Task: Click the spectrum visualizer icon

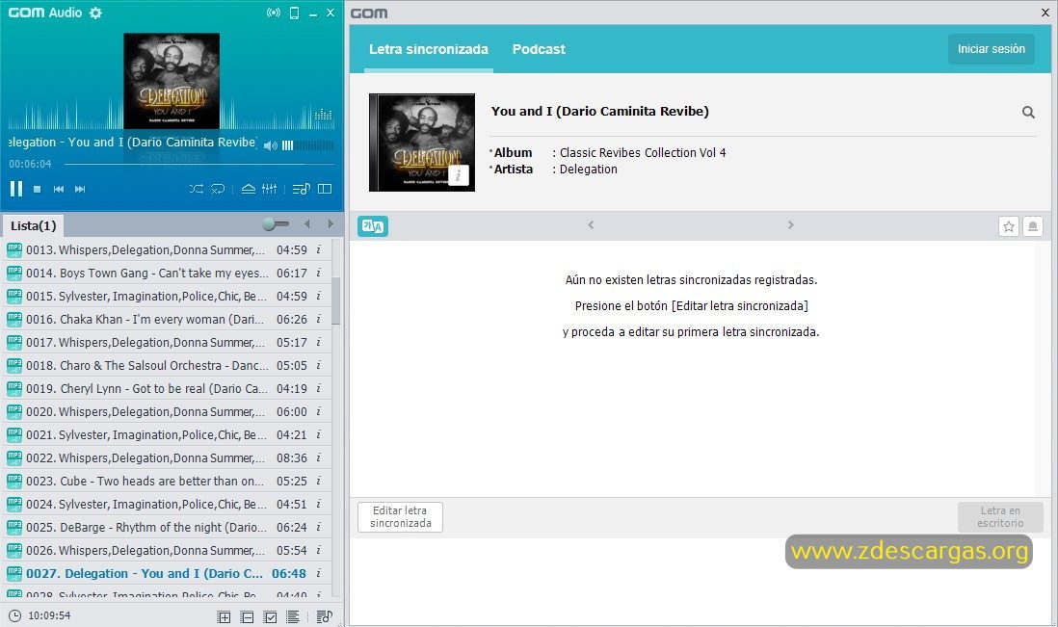Action: [x=324, y=115]
